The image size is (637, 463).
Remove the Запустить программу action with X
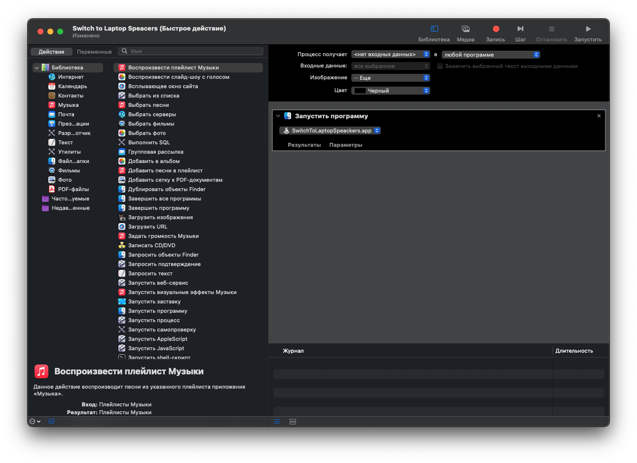click(x=599, y=116)
